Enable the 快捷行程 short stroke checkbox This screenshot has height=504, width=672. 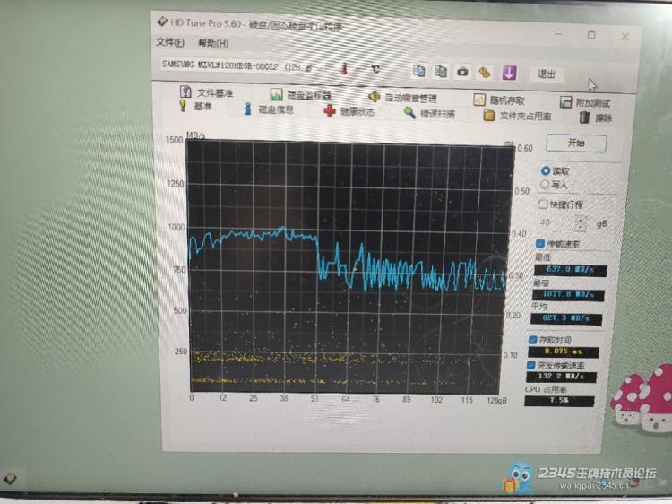pyautogui.click(x=543, y=204)
